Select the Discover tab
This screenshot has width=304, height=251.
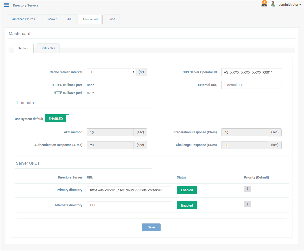(51, 19)
